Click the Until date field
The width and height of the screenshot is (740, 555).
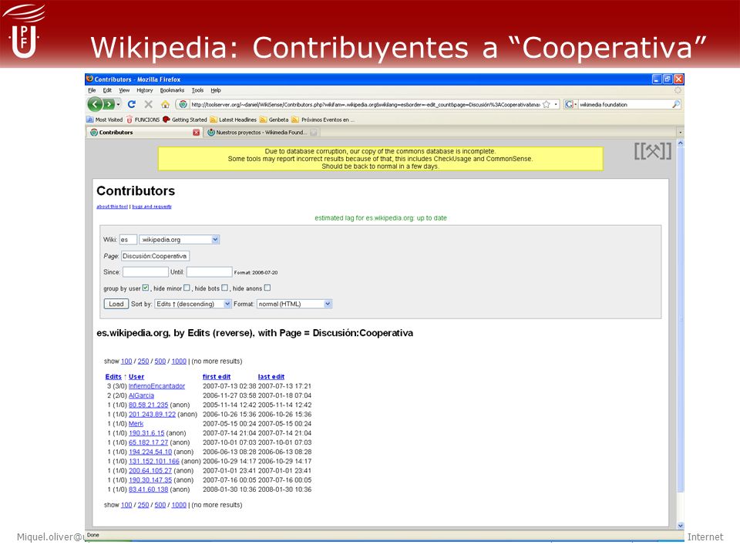[x=209, y=272]
